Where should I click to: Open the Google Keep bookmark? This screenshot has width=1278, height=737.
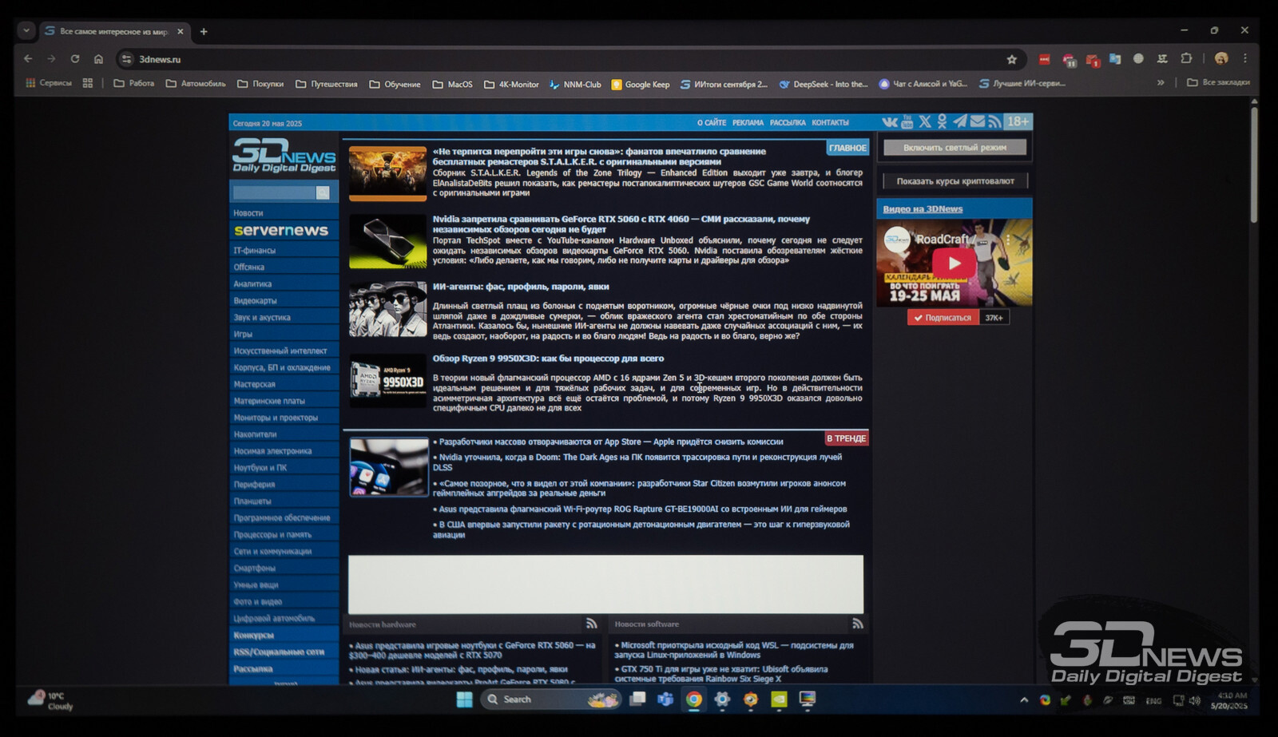[x=641, y=84]
